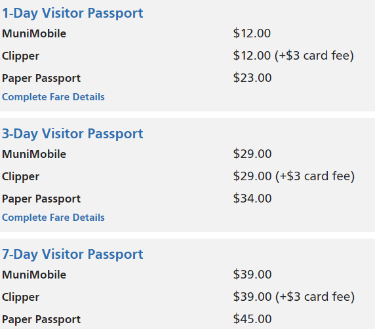Select MuniMobile label in 3-Day passport section
This screenshot has width=375, height=329.
[x=34, y=154]
